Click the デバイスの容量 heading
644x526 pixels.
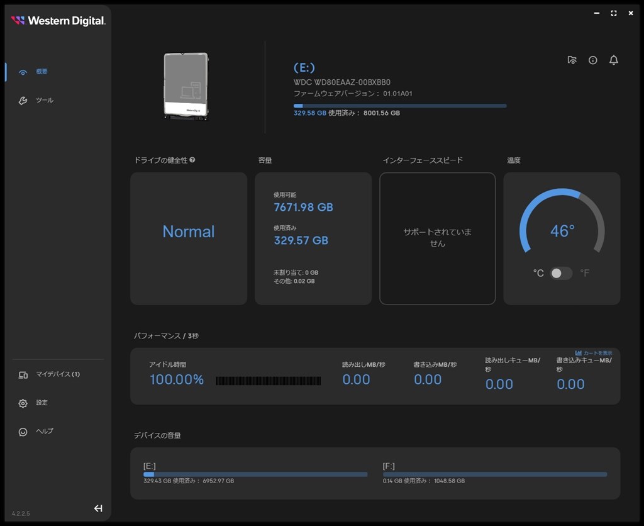click(157, 435)
